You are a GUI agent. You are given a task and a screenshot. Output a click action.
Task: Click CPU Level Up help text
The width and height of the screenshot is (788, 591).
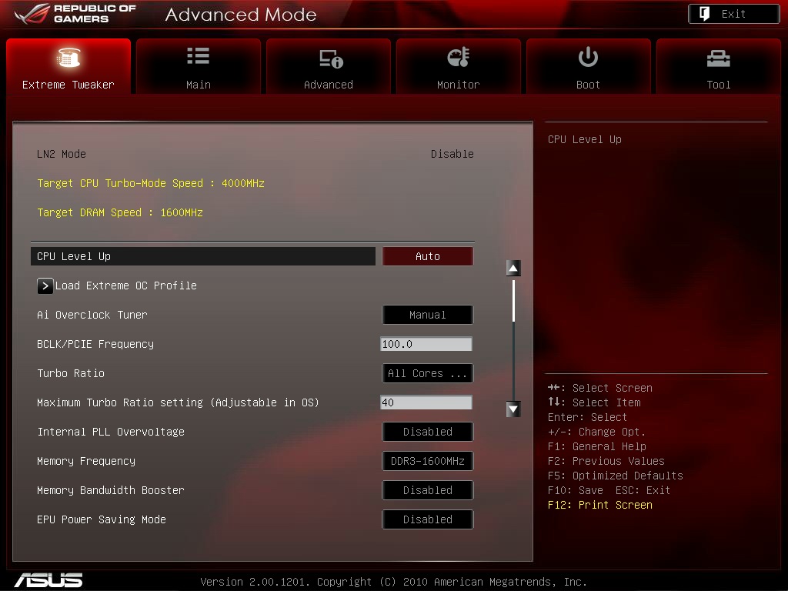click(x=585, y=139)
